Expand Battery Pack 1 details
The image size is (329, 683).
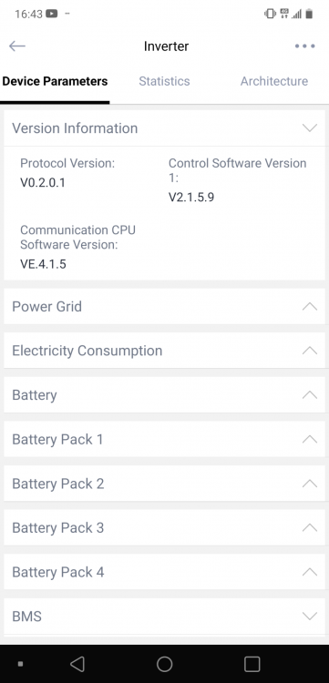pos(164,439)
